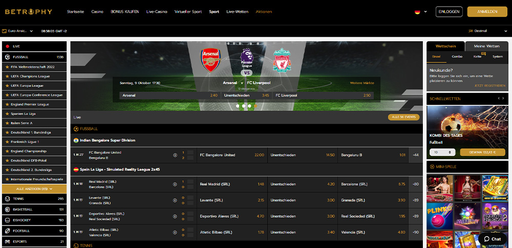Viewport: 512px width, 248px height.
Task: Click star beside Deutschland 1. Bundesliga
Action: click(x=7, y=133)
